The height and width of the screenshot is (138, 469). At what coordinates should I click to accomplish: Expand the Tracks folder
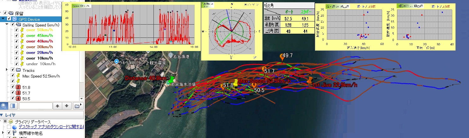[x=7, y=70]
